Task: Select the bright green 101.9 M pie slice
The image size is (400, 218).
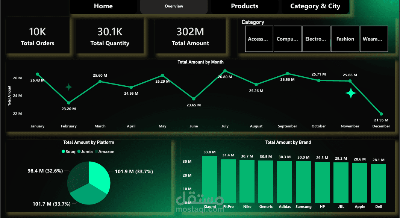Action: point(100,176)
